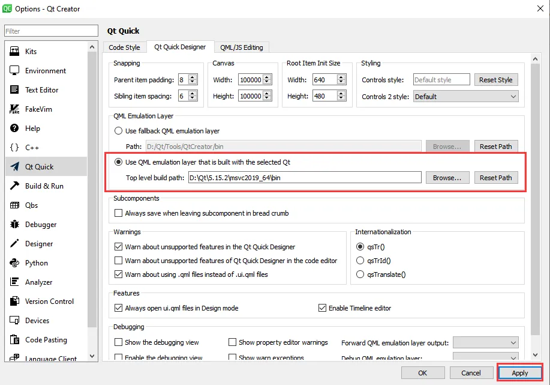Select the FakeVim icon
The height and width of the screenshot is (385, 550).
tap(14, 109)
